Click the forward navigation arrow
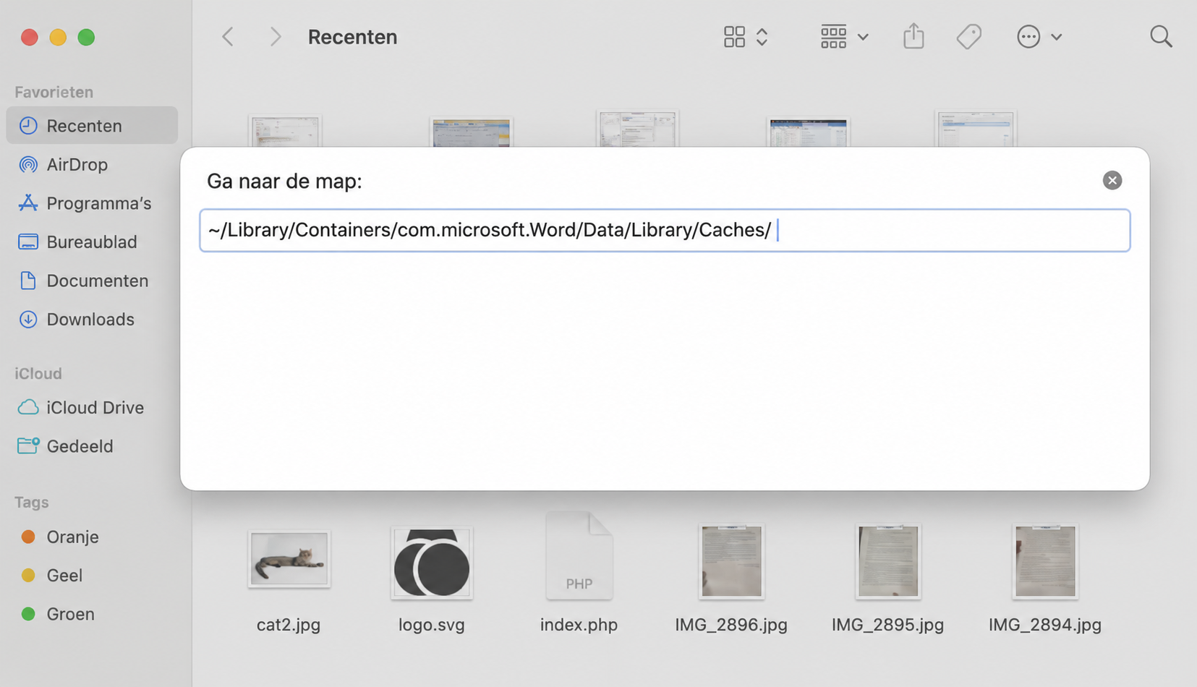The height and width of the screenshot is (687, 1197). click(x=275, y=37)
